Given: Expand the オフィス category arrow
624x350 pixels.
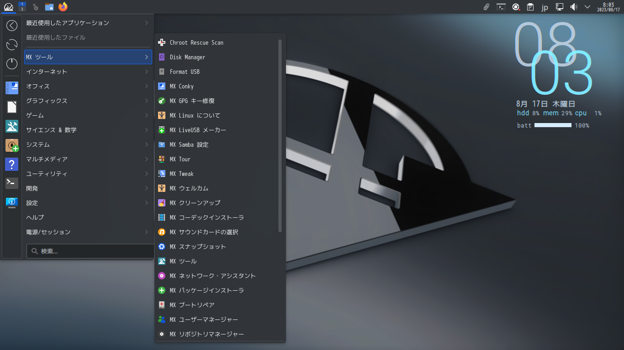Looking at the screenshot, I should (147, 86).
